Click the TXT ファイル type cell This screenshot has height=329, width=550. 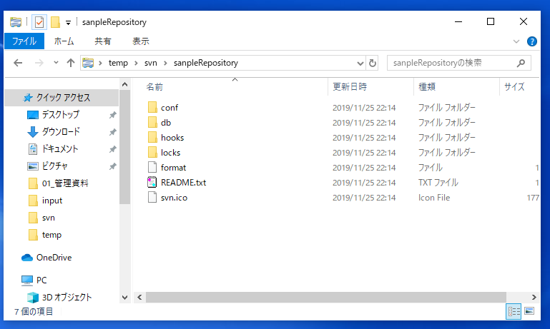(x=438, y=183)
